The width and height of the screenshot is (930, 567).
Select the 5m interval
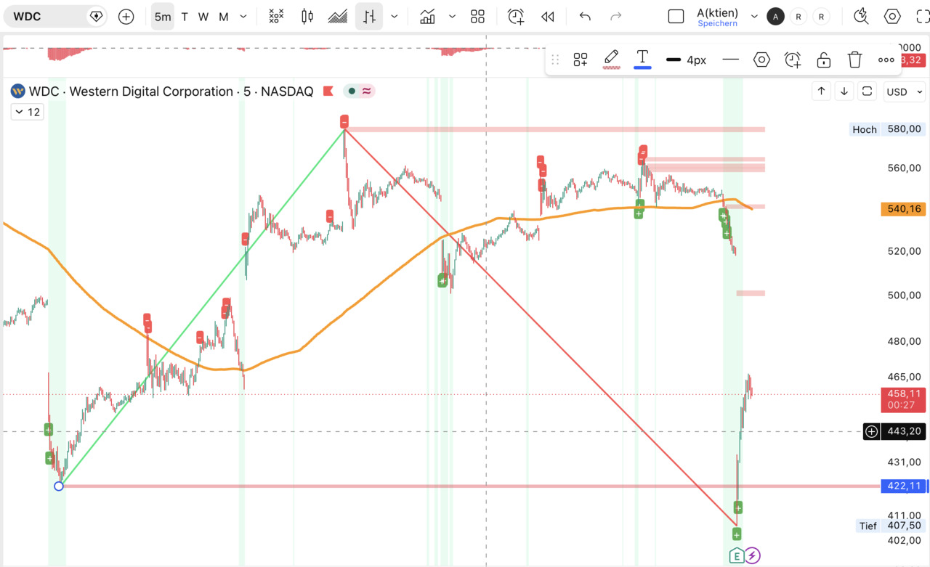(163, 16)
